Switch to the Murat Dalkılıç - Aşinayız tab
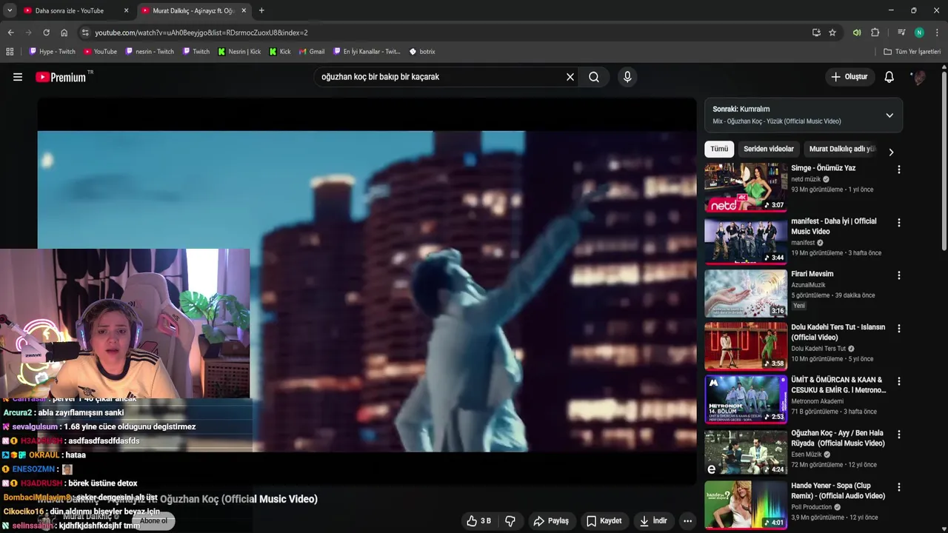Screen dimensions: 948x533 click(x=193, y=10)
